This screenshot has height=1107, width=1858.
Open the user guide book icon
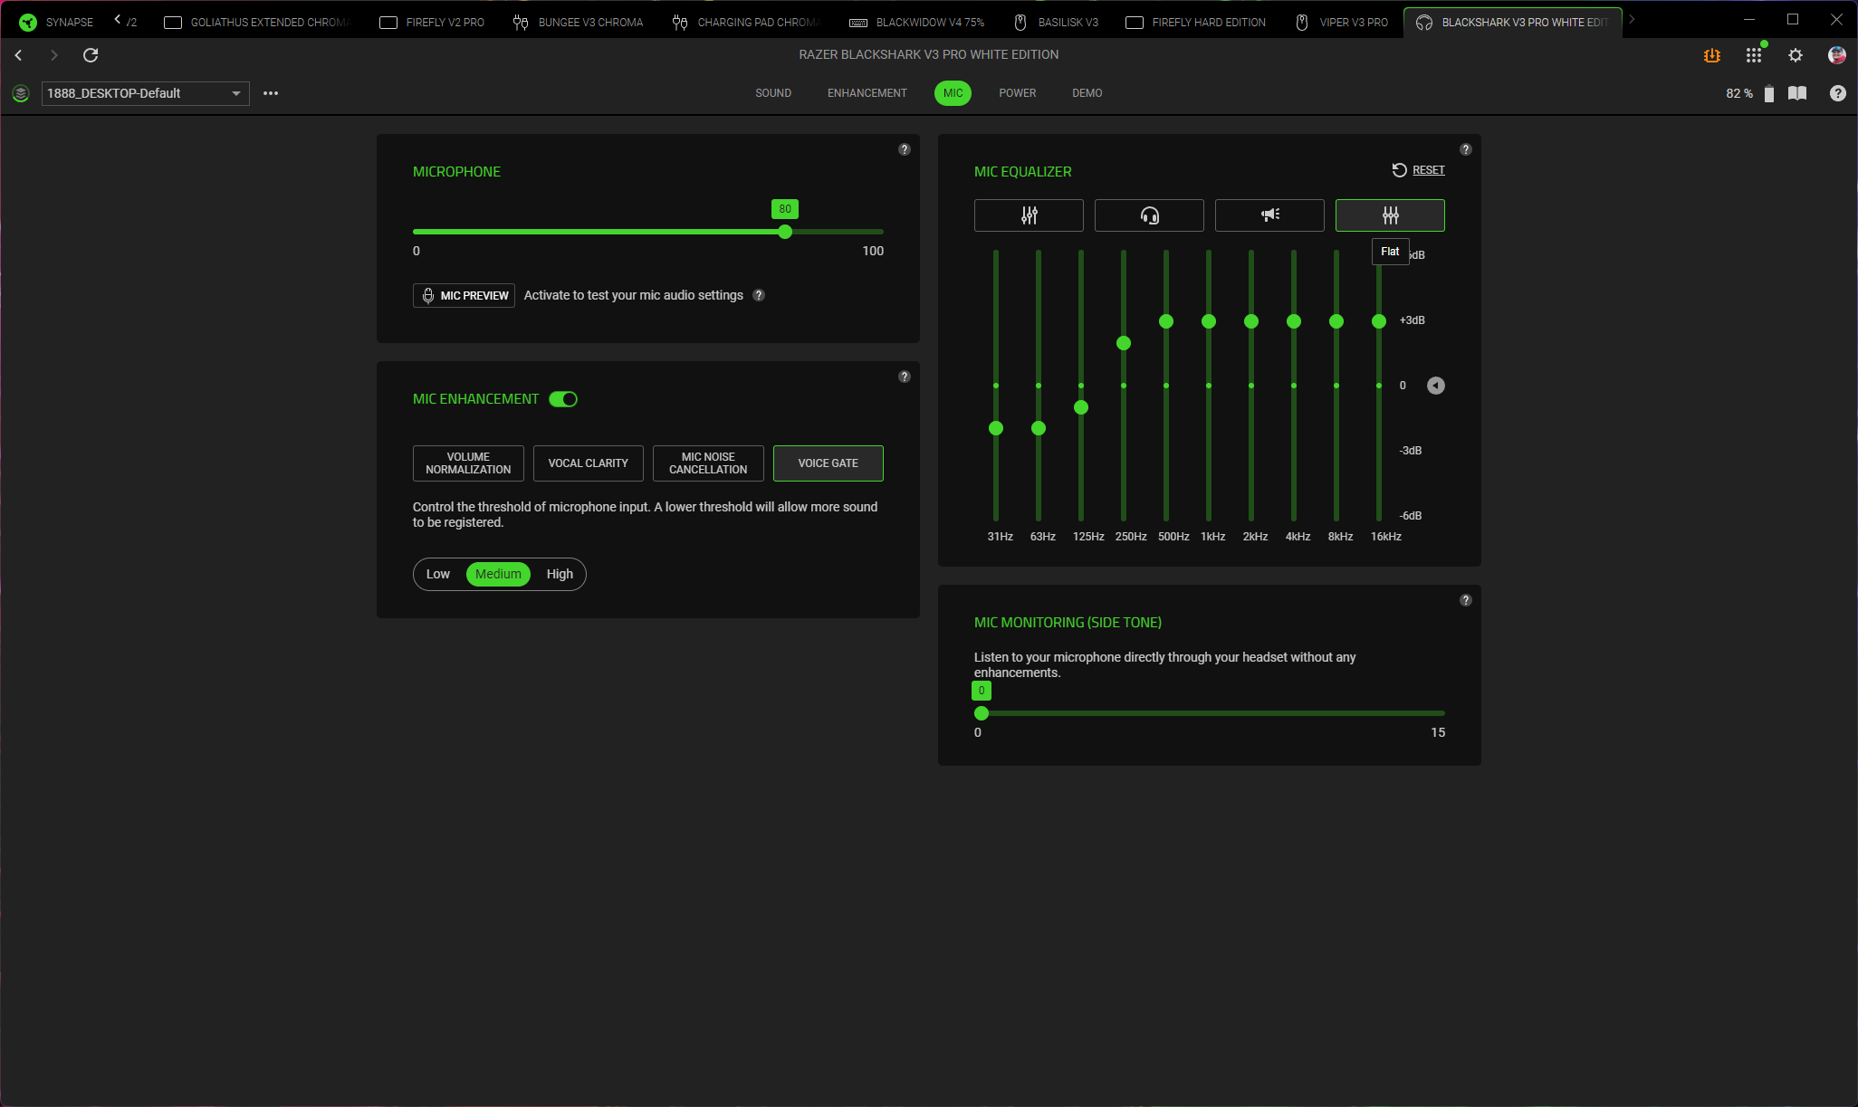click(x=1797, y=93)
